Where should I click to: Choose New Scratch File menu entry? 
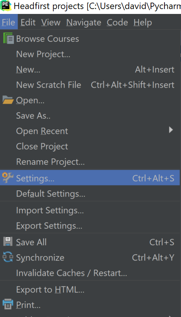pyautogui.click(x=90, y=85)
